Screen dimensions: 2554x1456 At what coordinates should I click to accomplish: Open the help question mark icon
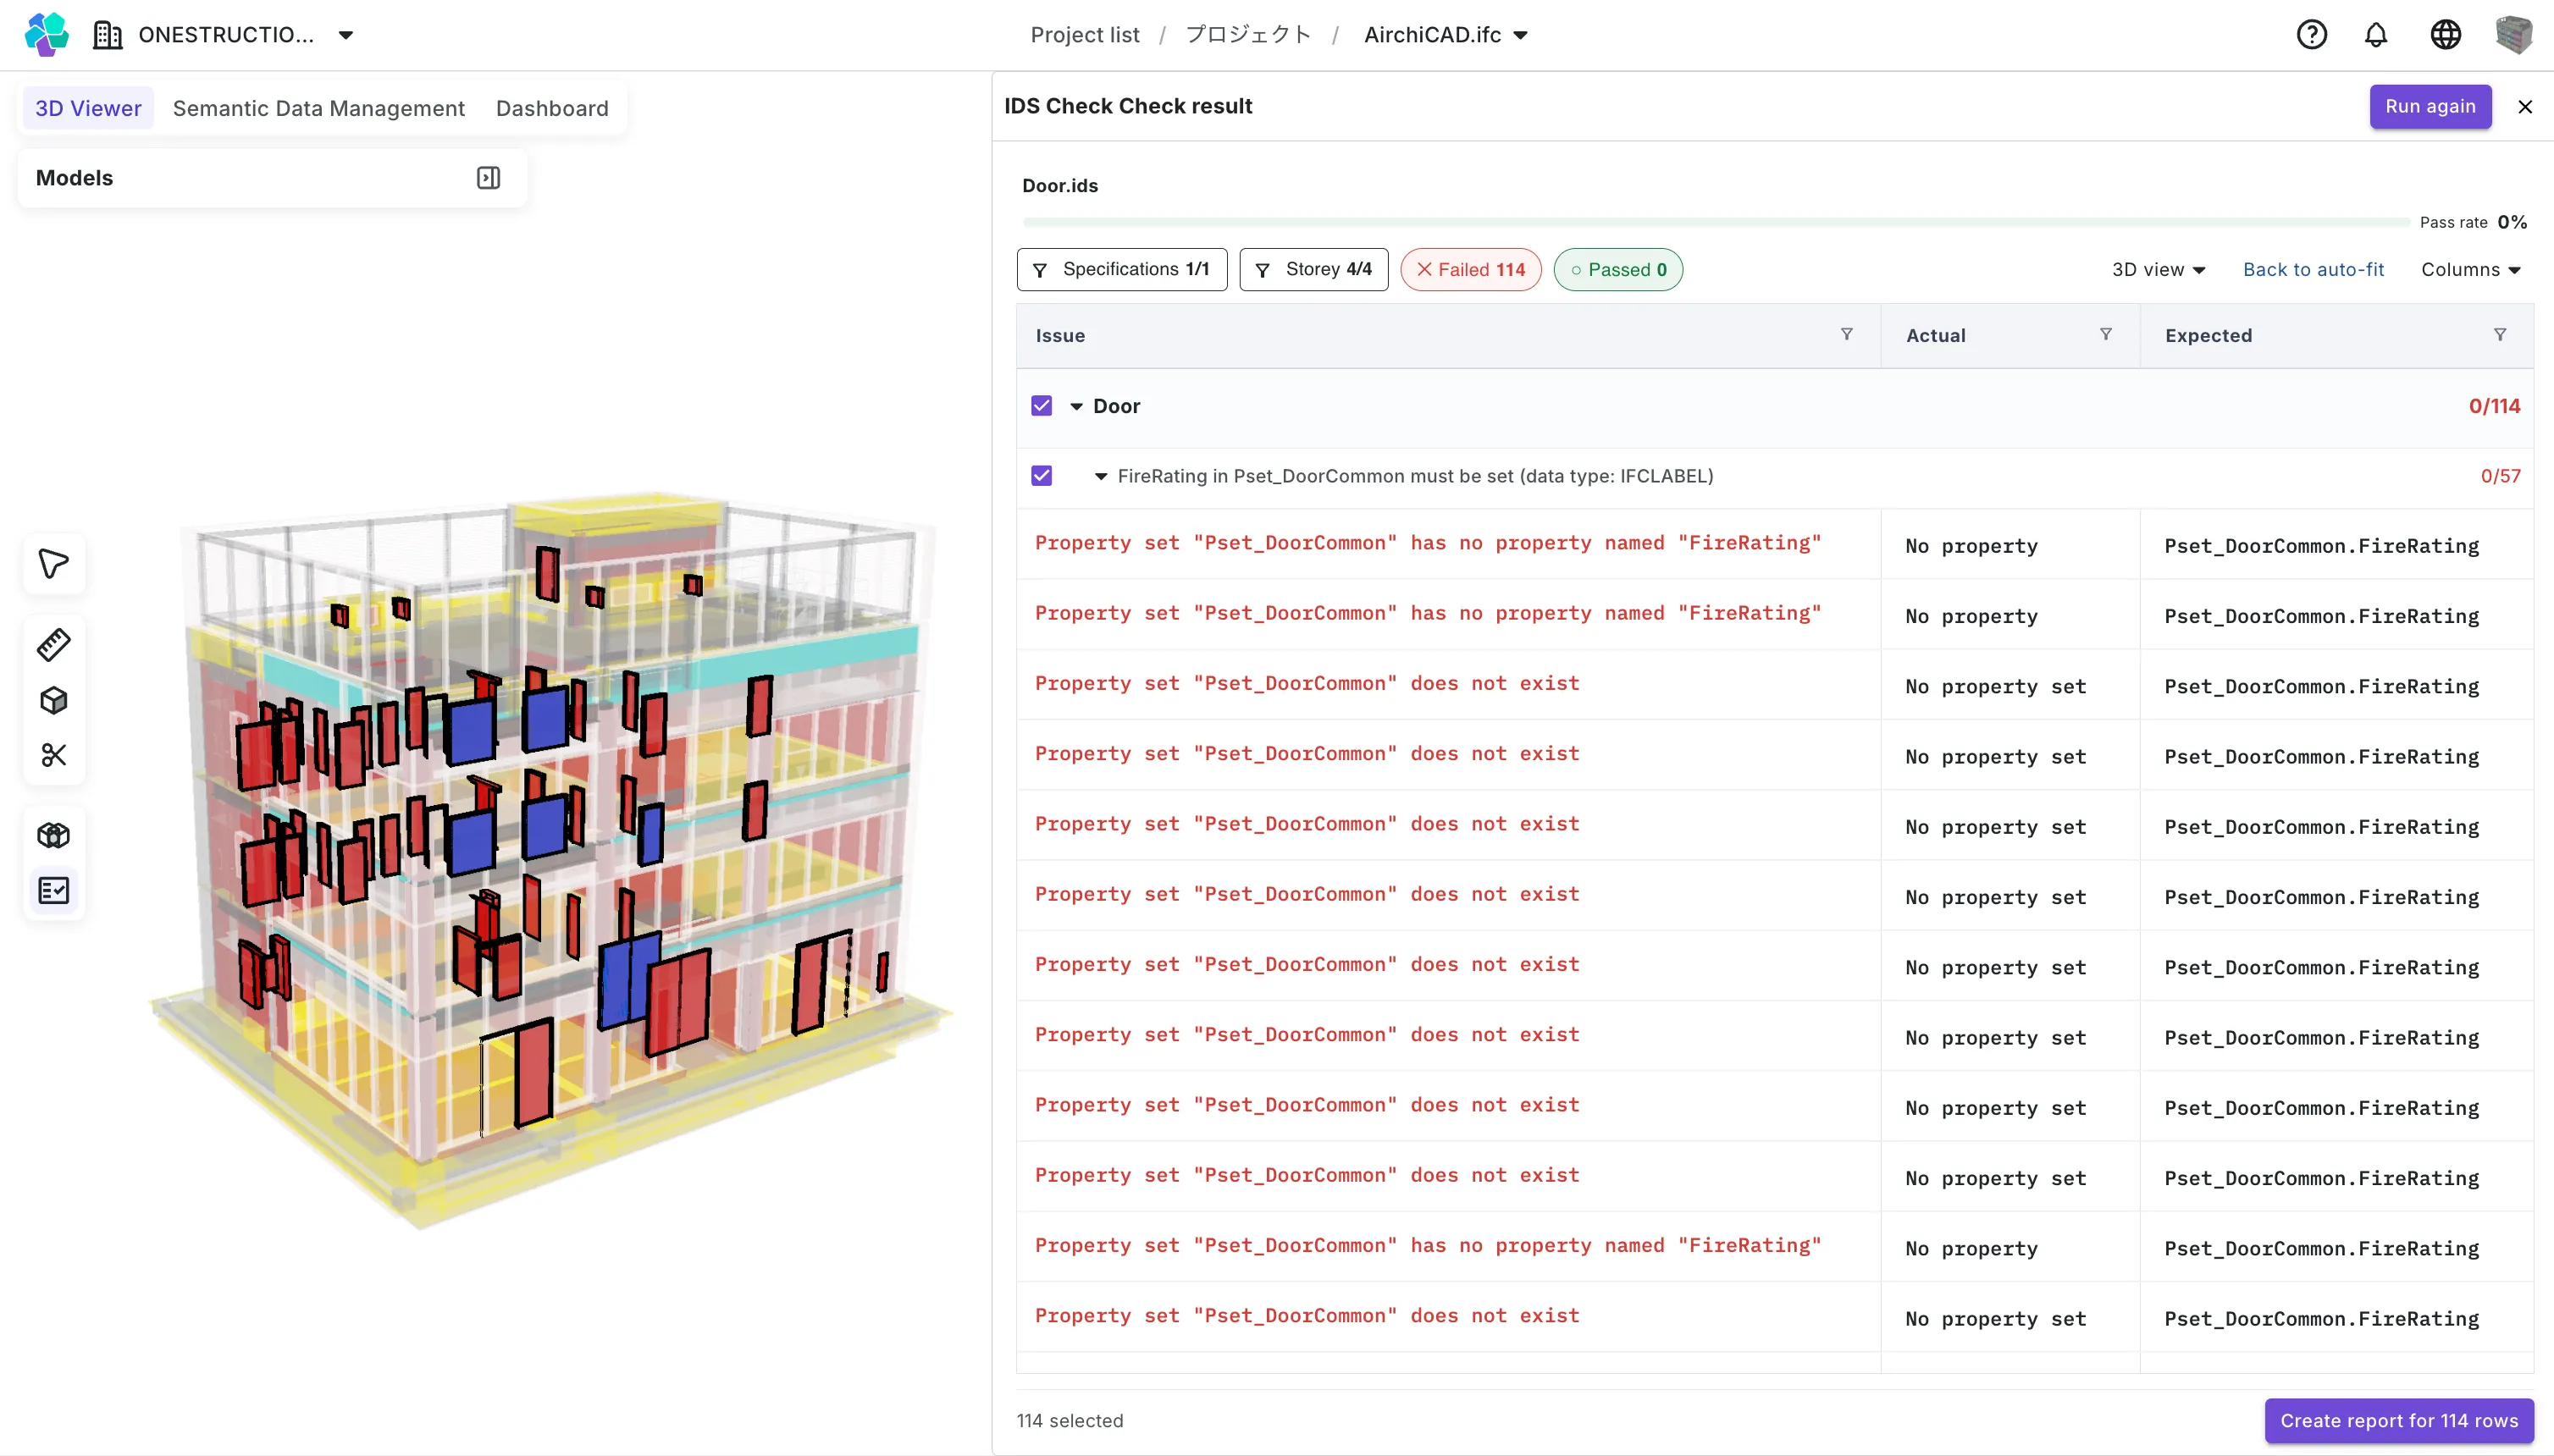pyautogui.click(x=2311, y=35)
